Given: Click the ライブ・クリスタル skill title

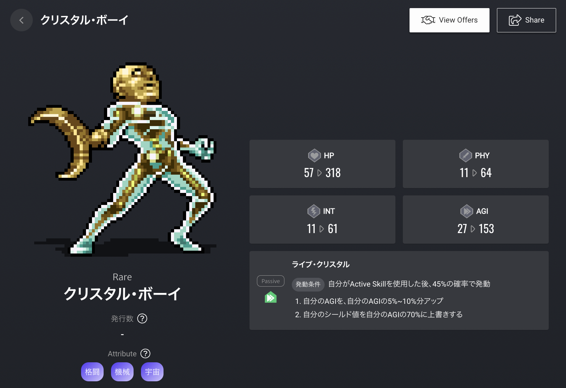Looking at the screenshot, I should coord(321,264).
